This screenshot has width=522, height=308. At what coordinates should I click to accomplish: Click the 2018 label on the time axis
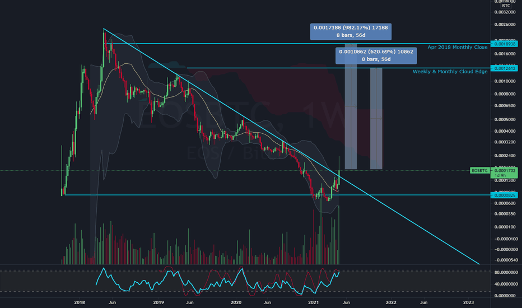pyautogui.click(x=79, y=302)
